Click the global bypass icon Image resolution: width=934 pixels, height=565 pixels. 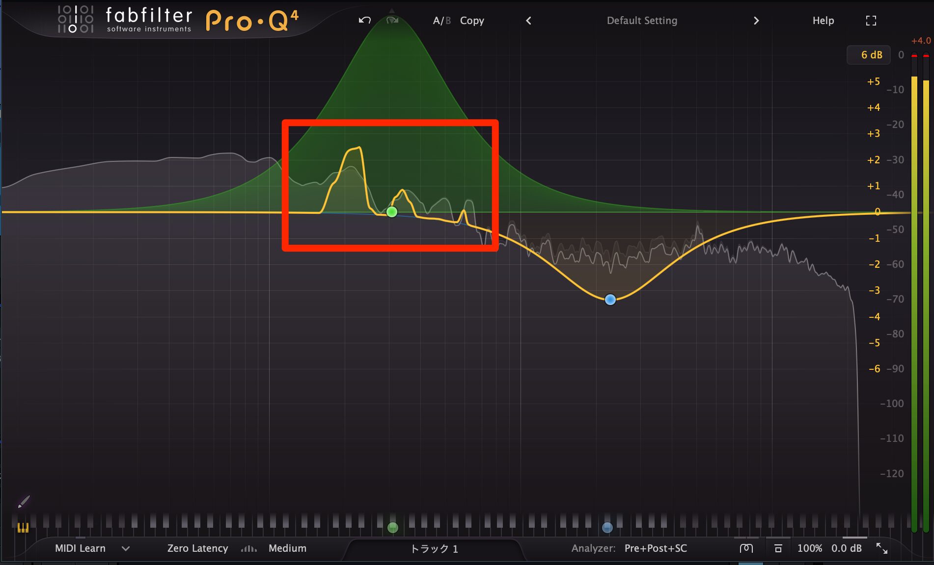pos(746,548)
